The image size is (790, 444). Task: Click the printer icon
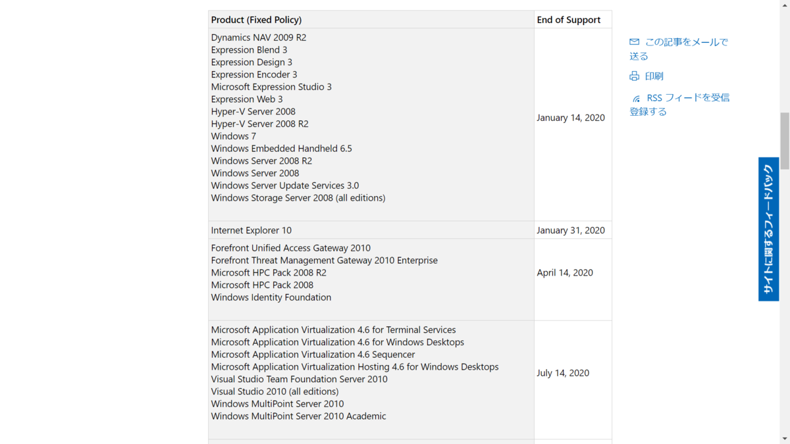634,76
